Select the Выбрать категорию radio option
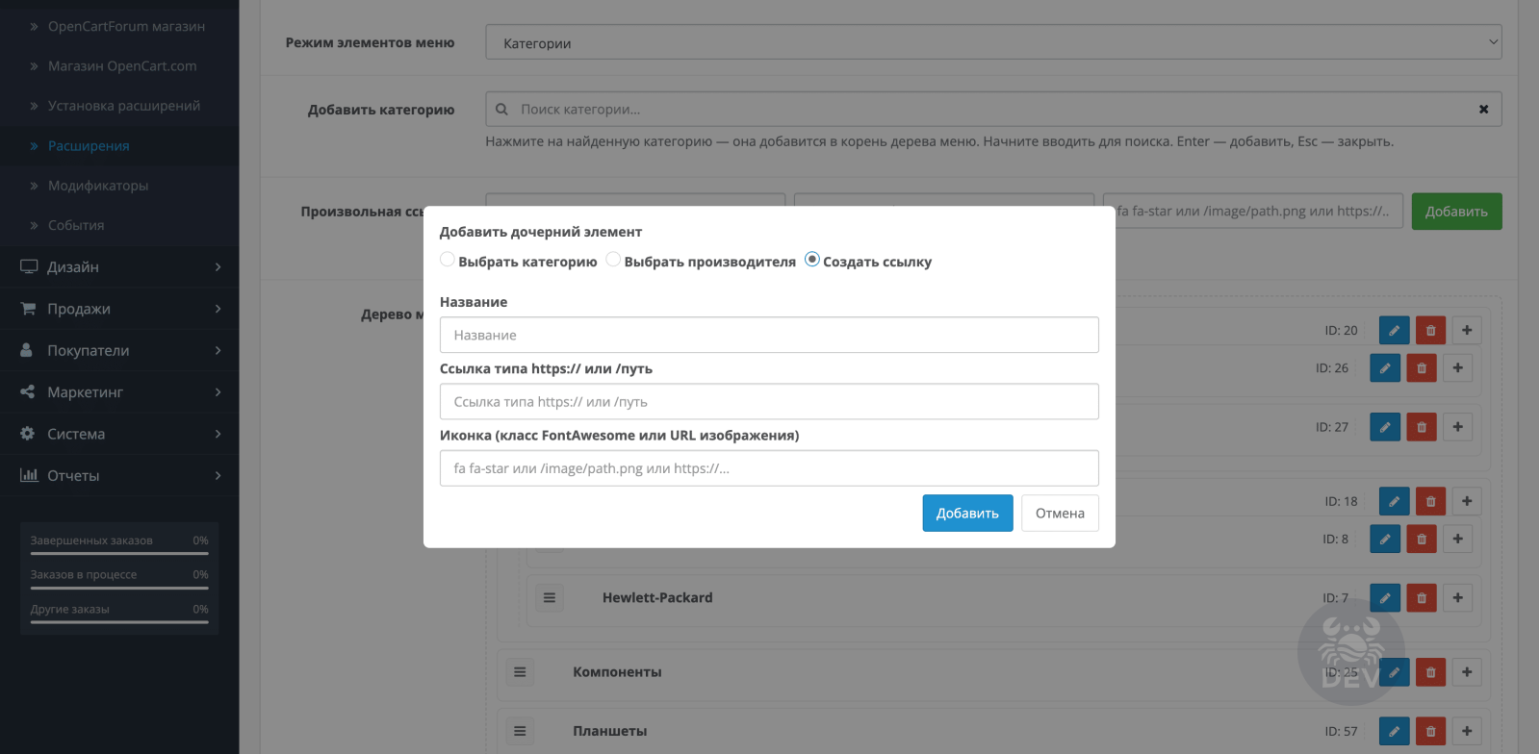1540x754 pixels. (x=448, y=260)
